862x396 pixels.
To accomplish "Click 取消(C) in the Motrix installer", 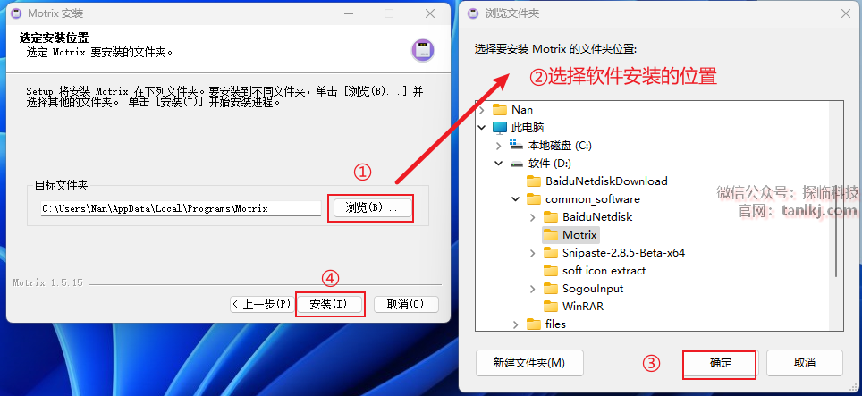I will coord(406,304).
